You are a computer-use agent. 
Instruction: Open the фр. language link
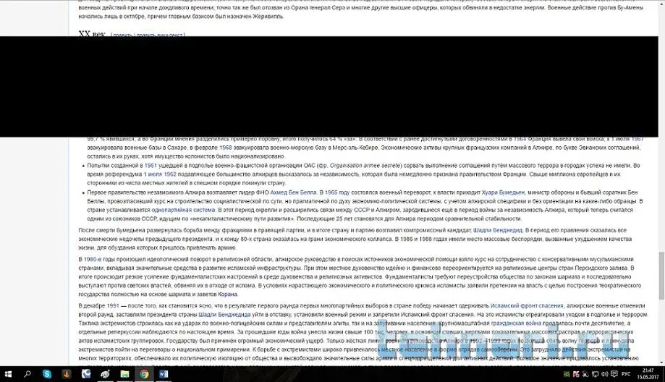tap(322, 166)
